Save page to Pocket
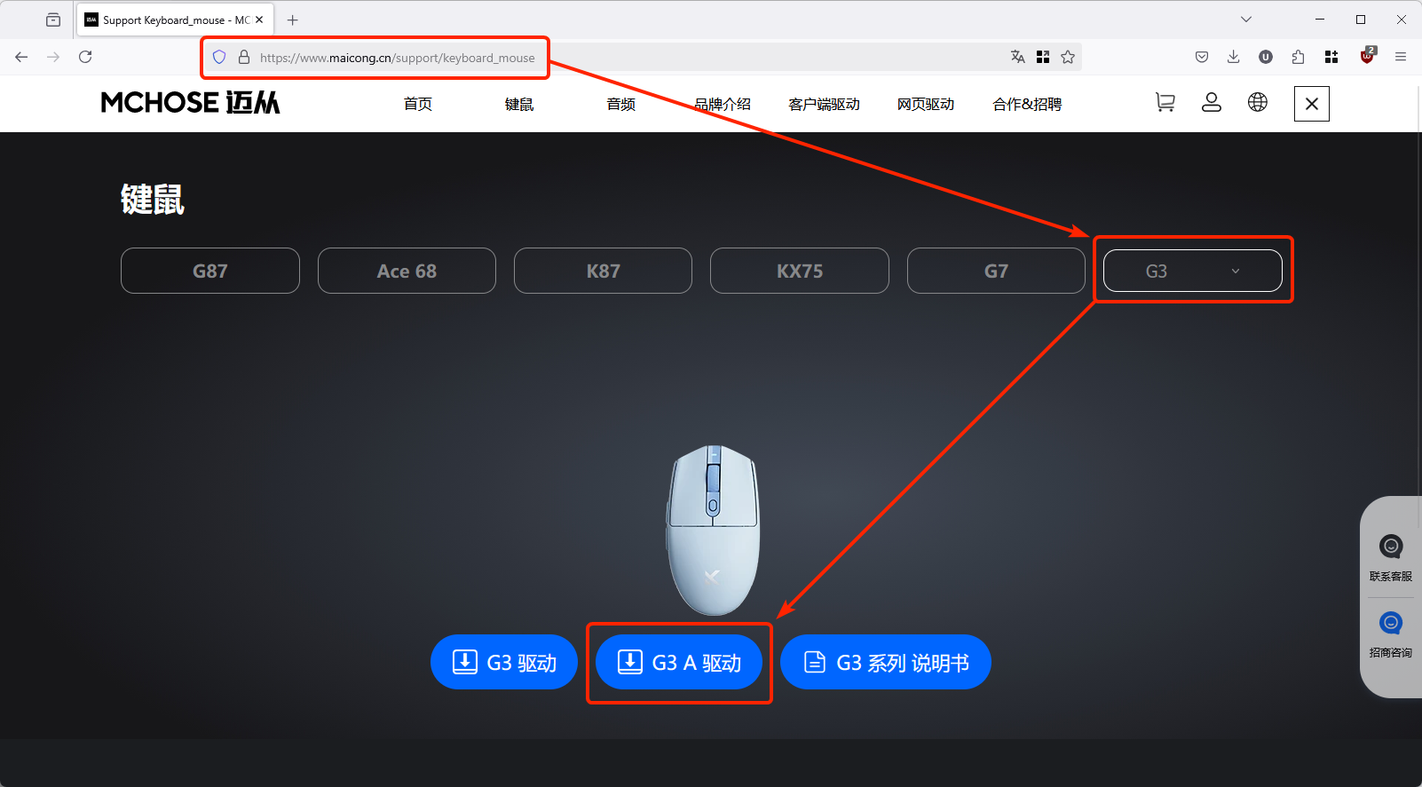 [x=1202, y=57]
